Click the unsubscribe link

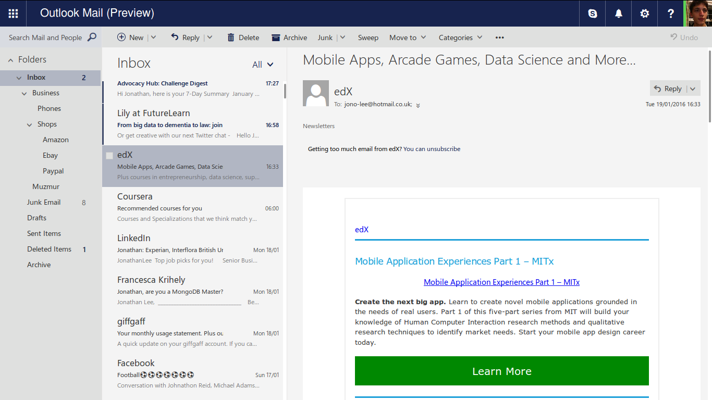pos(432,149)
